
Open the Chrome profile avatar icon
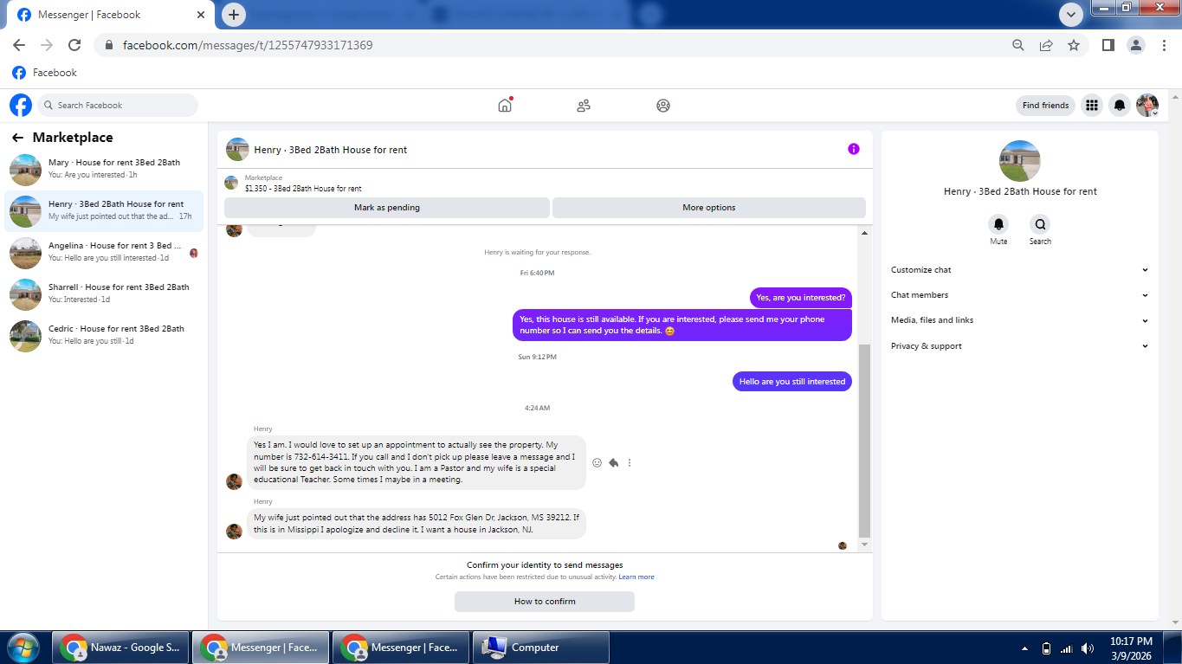[x=1135, y=45]
